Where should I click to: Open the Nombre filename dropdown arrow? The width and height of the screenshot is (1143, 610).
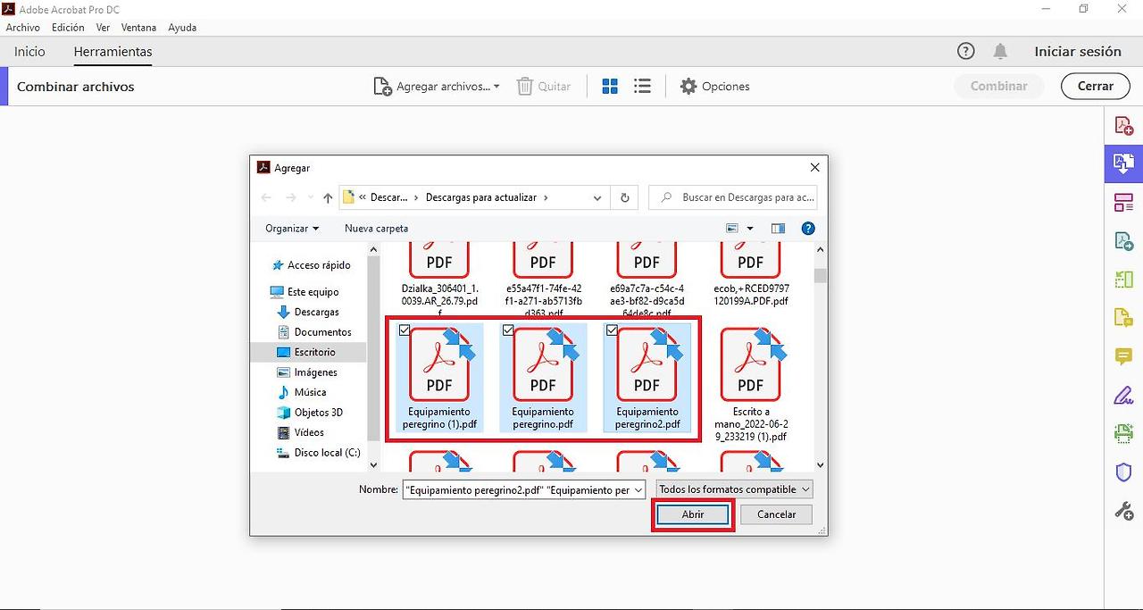638,489
